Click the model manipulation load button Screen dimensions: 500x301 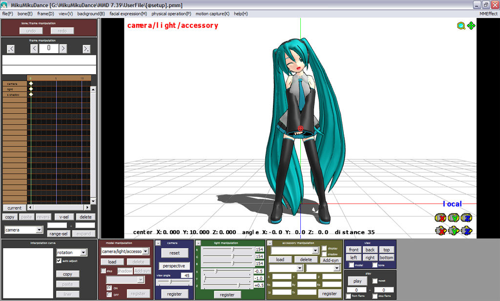click(x=112, y=262)
